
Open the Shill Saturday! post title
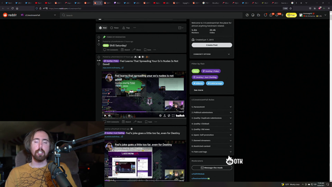click(x=118, y=45)
